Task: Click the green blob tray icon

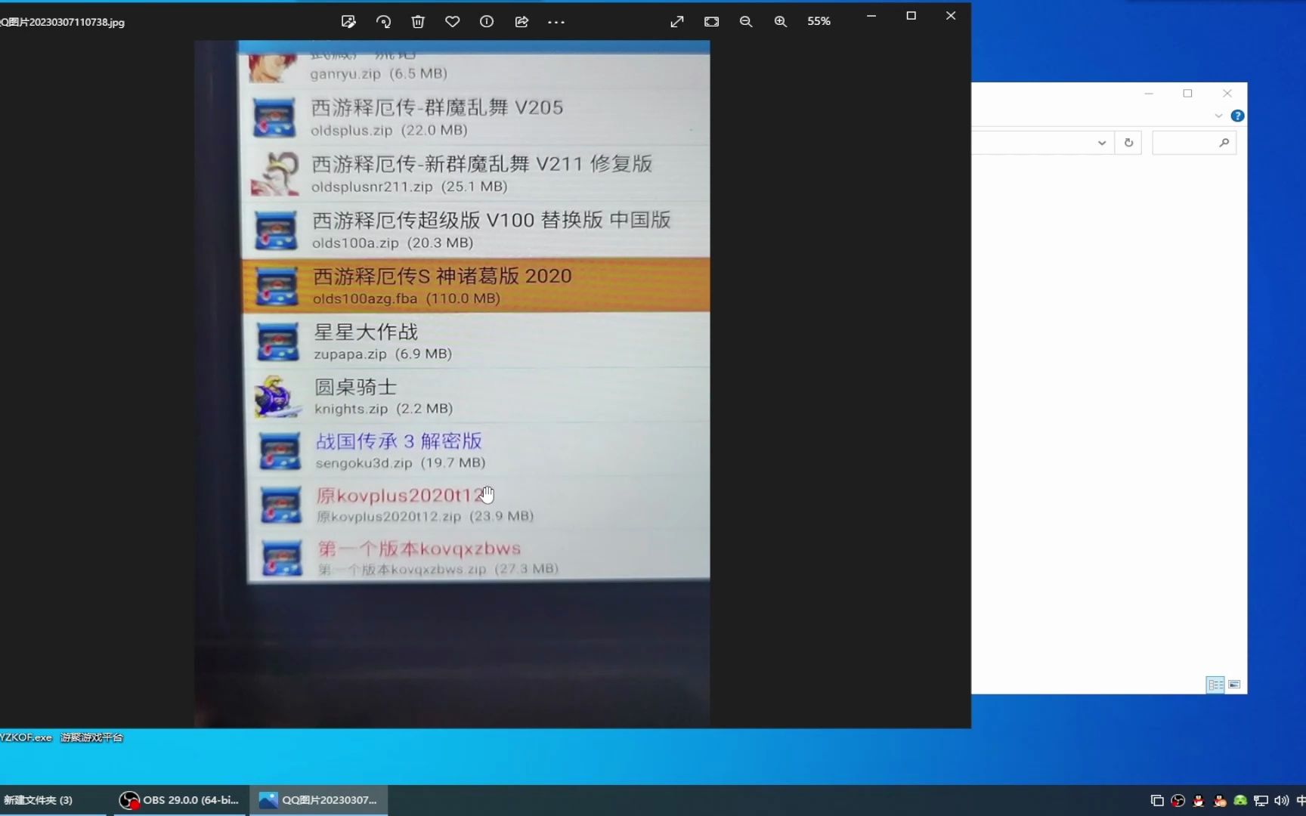Action: click(1240, 801)
